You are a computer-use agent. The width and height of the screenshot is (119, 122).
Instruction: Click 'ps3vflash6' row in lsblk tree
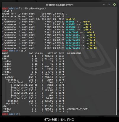coord(20,85)
